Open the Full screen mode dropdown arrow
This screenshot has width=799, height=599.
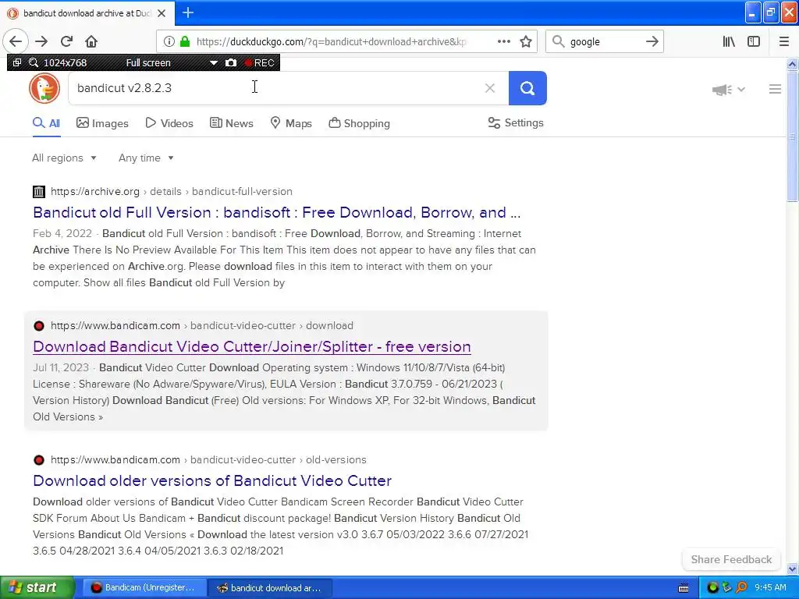(x=214, y=62)
